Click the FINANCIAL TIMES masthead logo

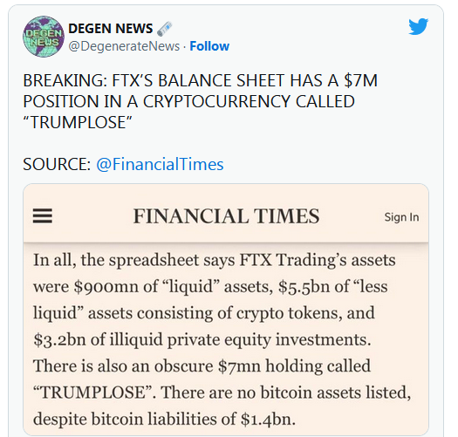(226, 216)
